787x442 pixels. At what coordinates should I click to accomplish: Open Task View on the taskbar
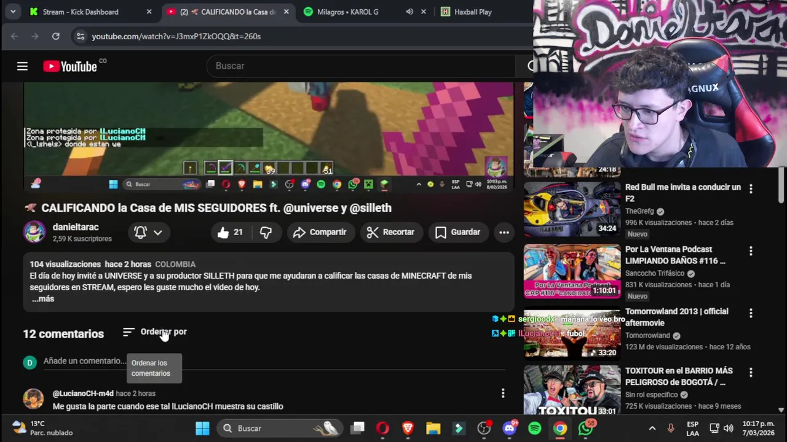(x=358, y=428)
